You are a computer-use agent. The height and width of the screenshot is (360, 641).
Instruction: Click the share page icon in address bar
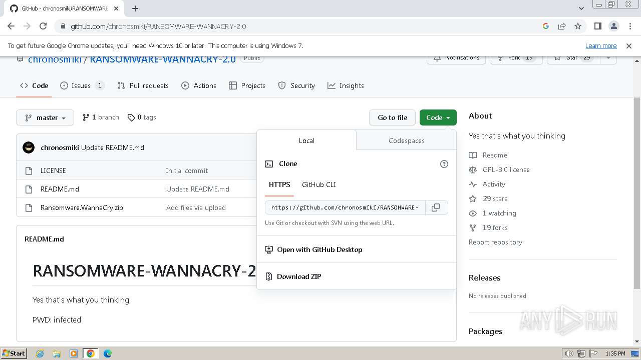tap(562, 26)
